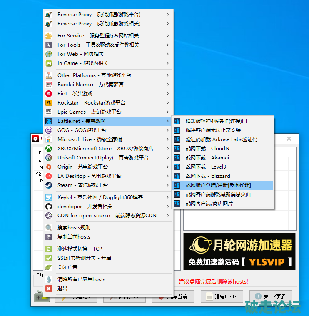Open the 月轮网游加速器 advertisement banner
The width and height of the screenshot is (309, 316).
click(x=239, y=251)
